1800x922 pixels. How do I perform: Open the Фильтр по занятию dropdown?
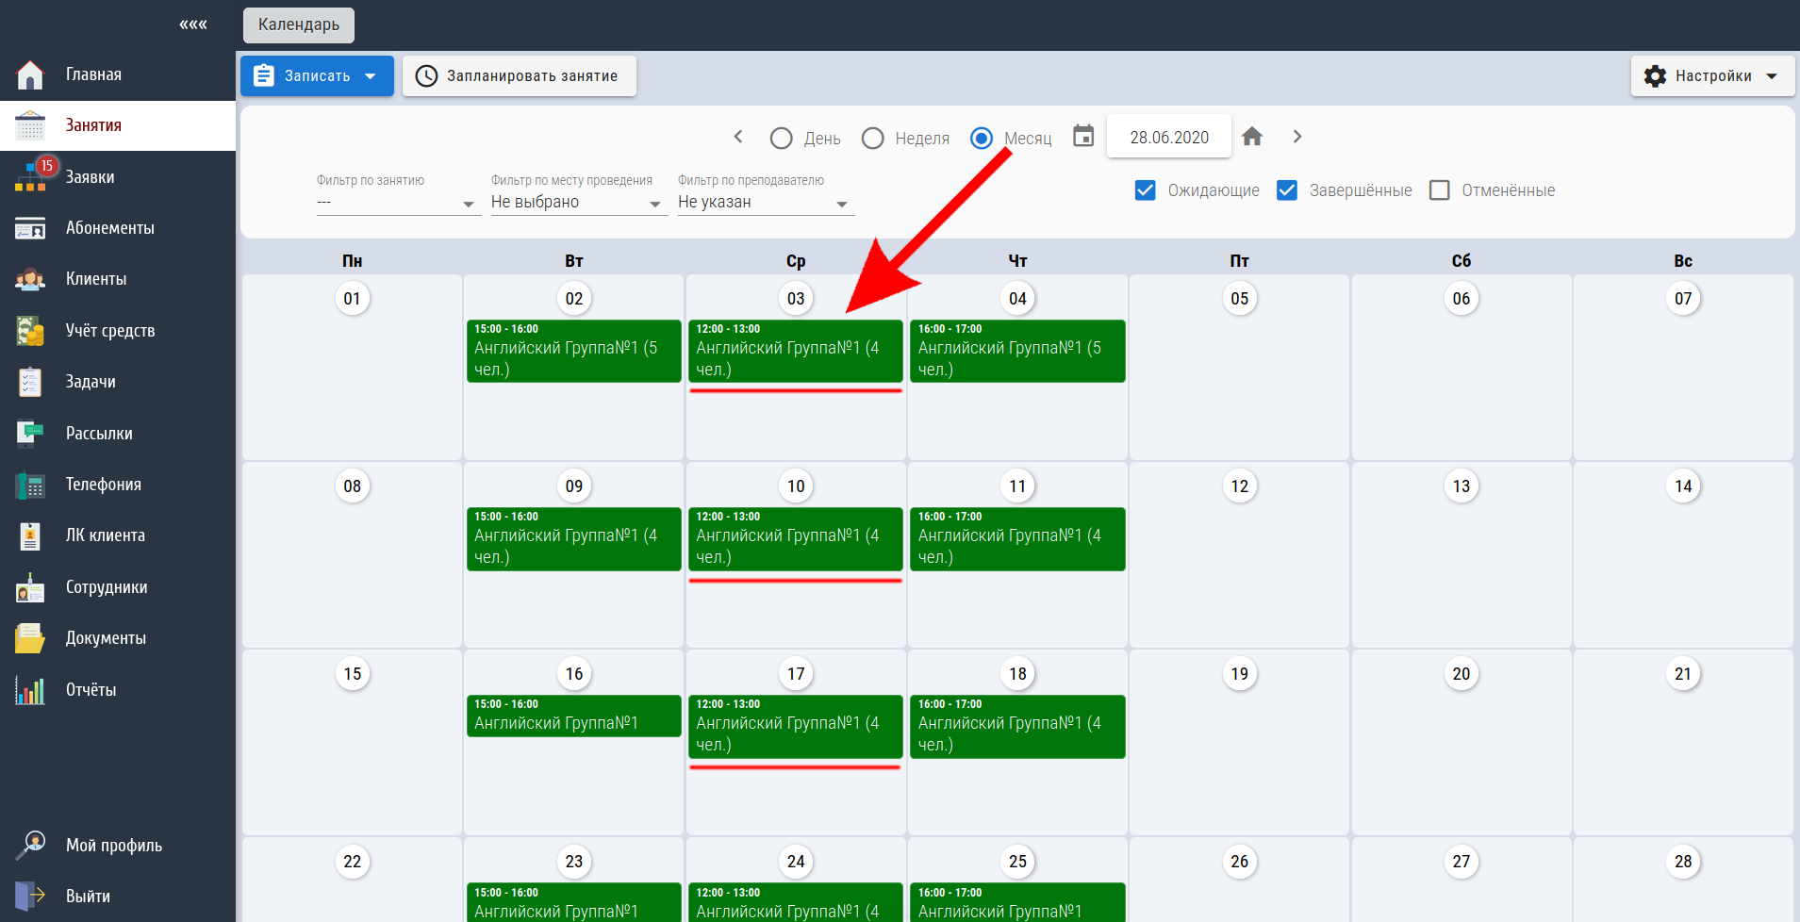click(399, 203)
